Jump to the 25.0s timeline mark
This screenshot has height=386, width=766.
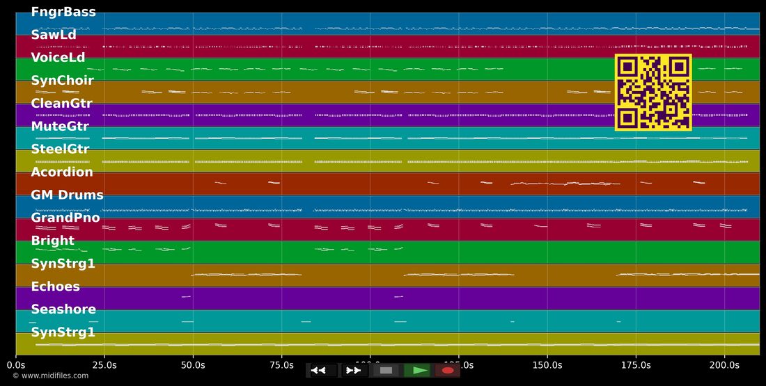[104, 365]
